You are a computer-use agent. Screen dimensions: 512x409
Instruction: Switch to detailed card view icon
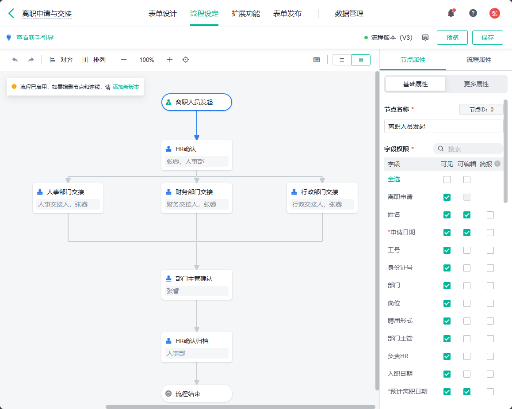click(361, 60)
